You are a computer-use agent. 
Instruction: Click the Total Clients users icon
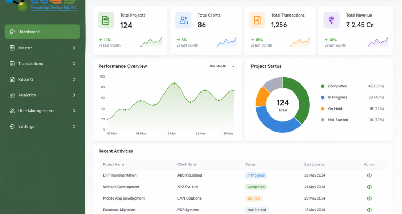tap(183, 20)
